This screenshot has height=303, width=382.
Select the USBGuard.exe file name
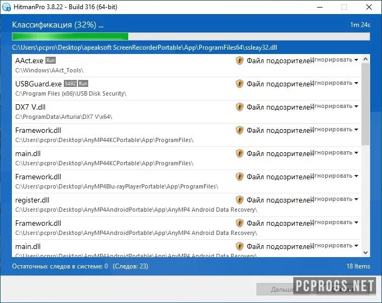tap(38, 84)
